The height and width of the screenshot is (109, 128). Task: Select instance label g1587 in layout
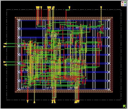[x=54, y=36]
